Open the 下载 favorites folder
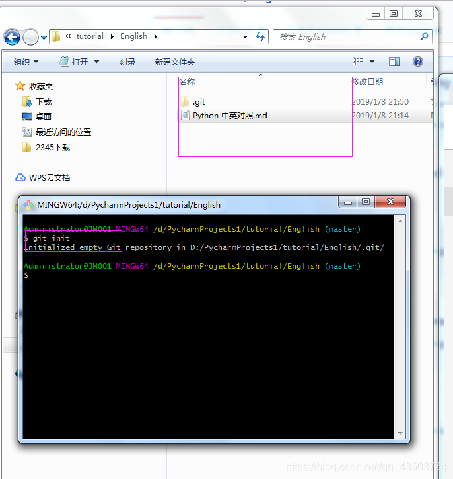Viewport: 453px width, 479px height. pyautogui.click(x=44, y=101)
